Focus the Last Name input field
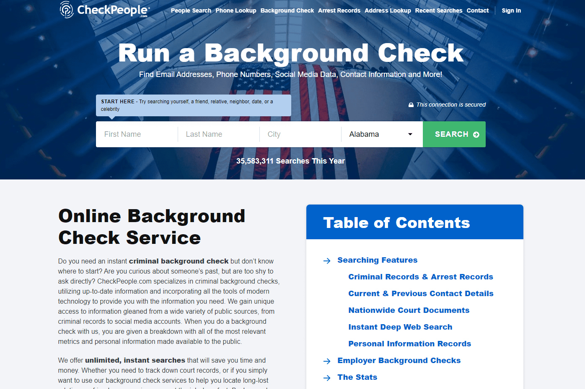 coord(219,134)
